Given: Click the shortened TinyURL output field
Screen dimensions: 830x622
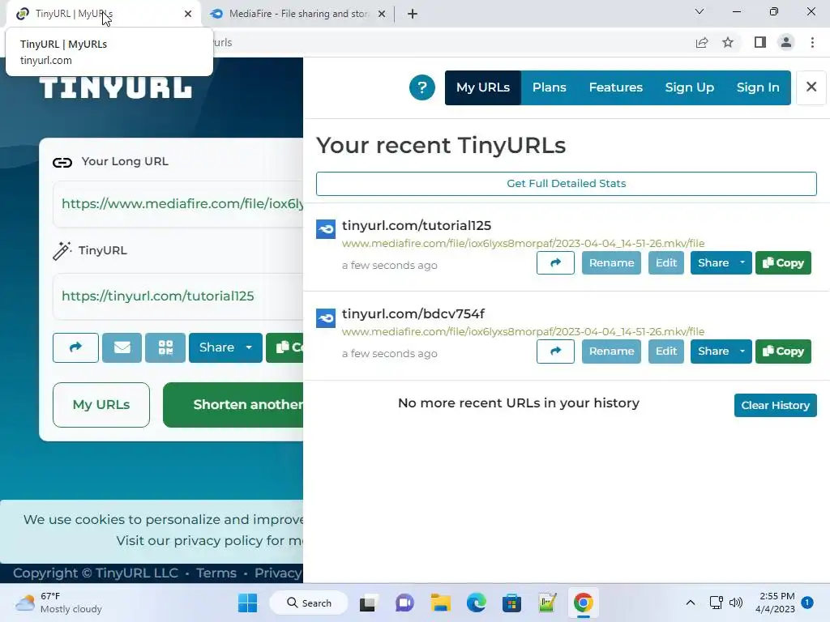Looking at the screenshot, I should pos(178,296).
